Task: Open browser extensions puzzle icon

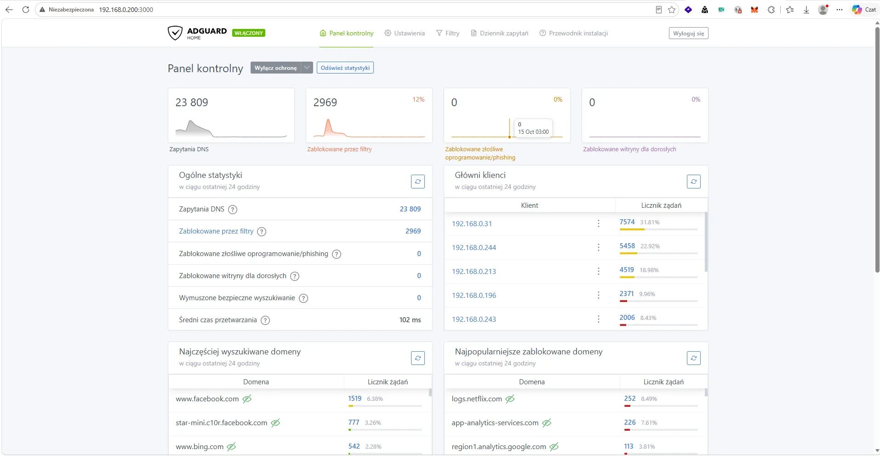Action: [771, 10]
